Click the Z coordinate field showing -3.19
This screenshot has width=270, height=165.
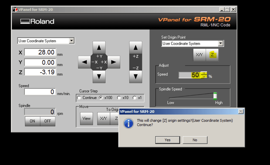click(40, 72)
